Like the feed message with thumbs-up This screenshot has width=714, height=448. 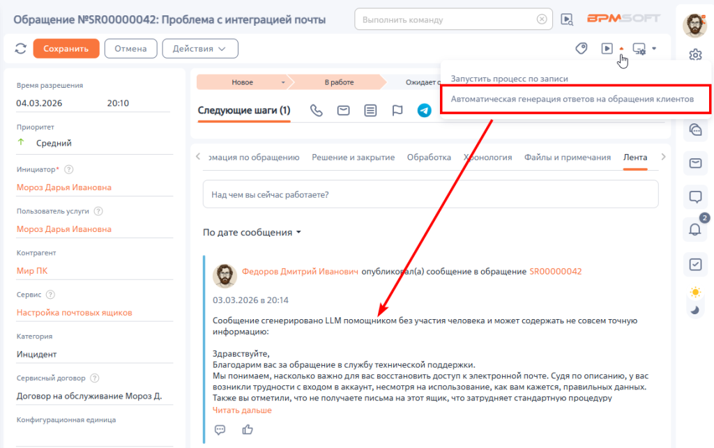point(247,429)
